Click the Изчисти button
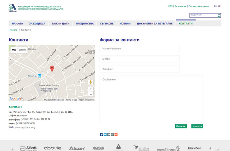The height and width of the screenshot is (151, 230). click(x=181, y=126)
